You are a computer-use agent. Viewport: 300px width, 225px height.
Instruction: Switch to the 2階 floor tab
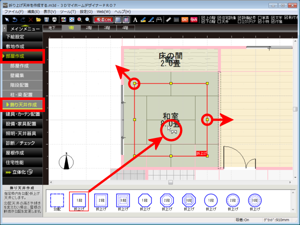click(89, 28)
